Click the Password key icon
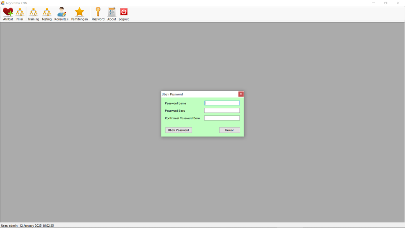 98,14
